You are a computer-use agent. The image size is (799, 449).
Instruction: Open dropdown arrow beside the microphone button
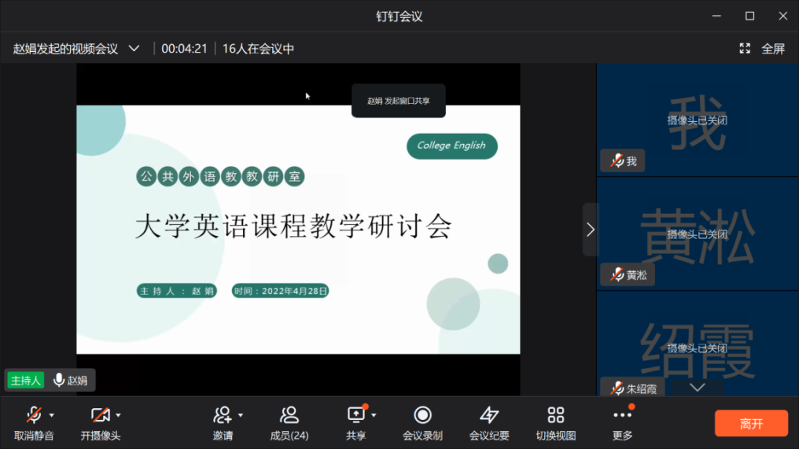point(52,414)
